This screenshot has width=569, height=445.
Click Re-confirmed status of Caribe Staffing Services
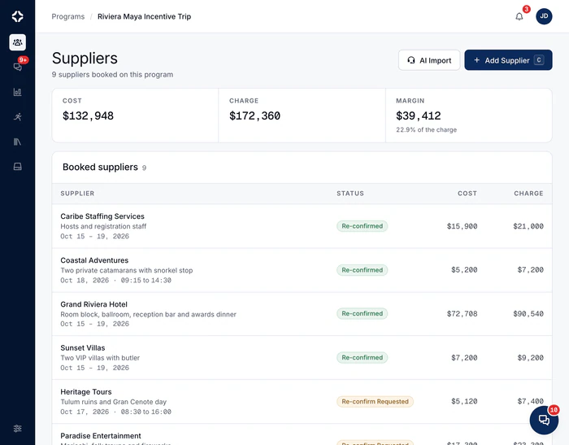(363, 226)
